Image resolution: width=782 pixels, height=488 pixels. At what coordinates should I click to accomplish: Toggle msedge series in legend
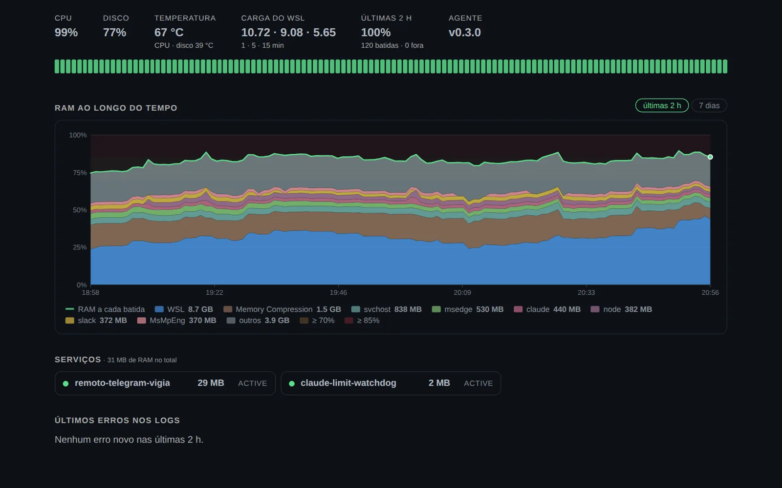468,309
